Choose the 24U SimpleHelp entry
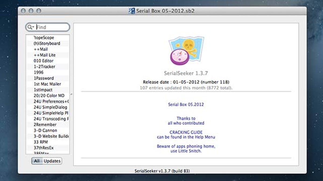Screen dimensions: 323x181 point(47,113)
